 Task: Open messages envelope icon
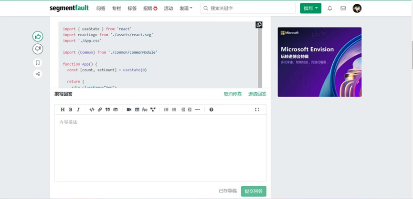(343, 8)
